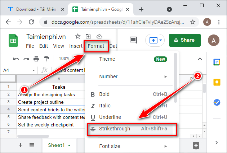227x153 pixels.
Task: Open the Edit menu
Action: (x=44, y=46)
